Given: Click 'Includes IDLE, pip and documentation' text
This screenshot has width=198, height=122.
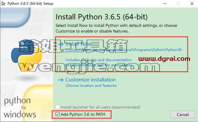Looking at the screenshot, I should tap(98, 60).
